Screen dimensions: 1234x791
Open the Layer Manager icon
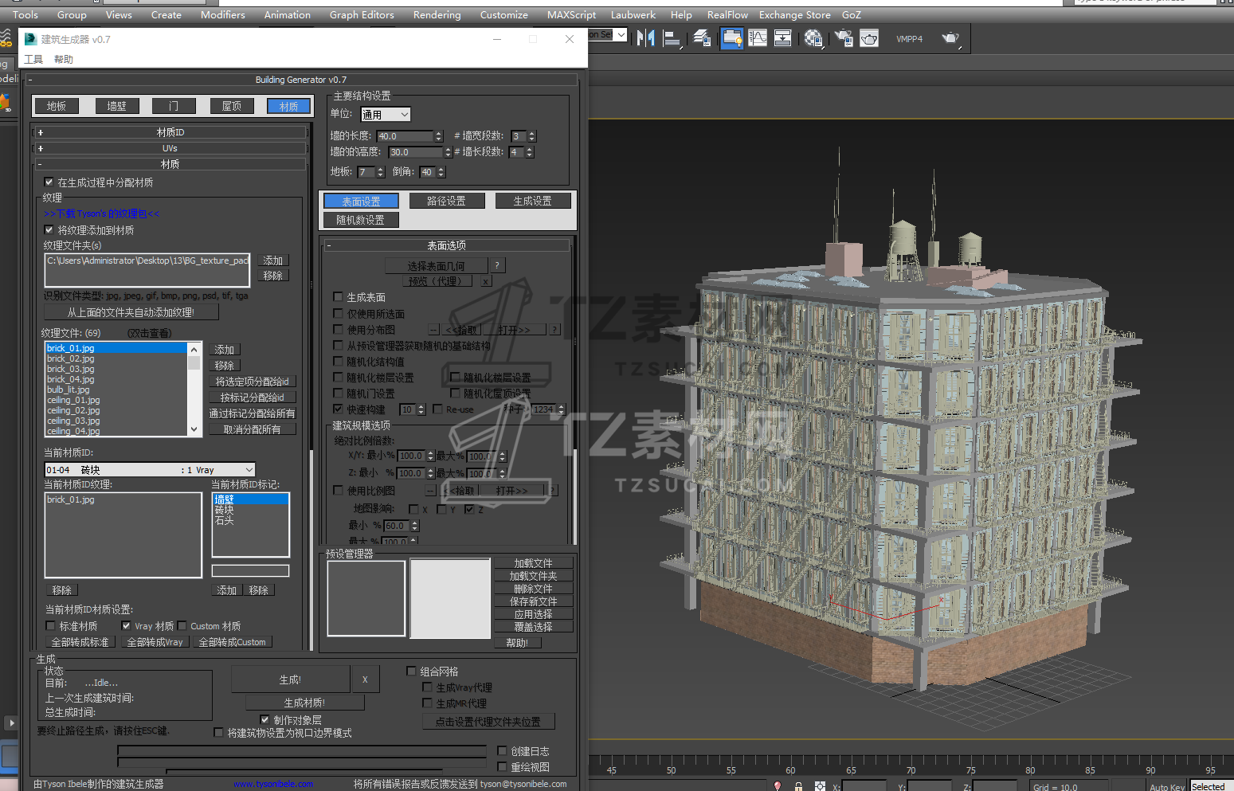point(702,38)
